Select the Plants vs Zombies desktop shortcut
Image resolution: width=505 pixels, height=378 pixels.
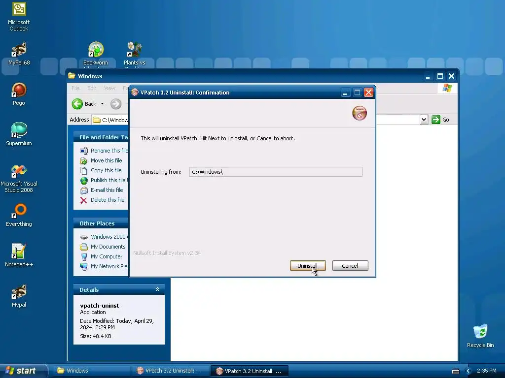coord(134,54)
